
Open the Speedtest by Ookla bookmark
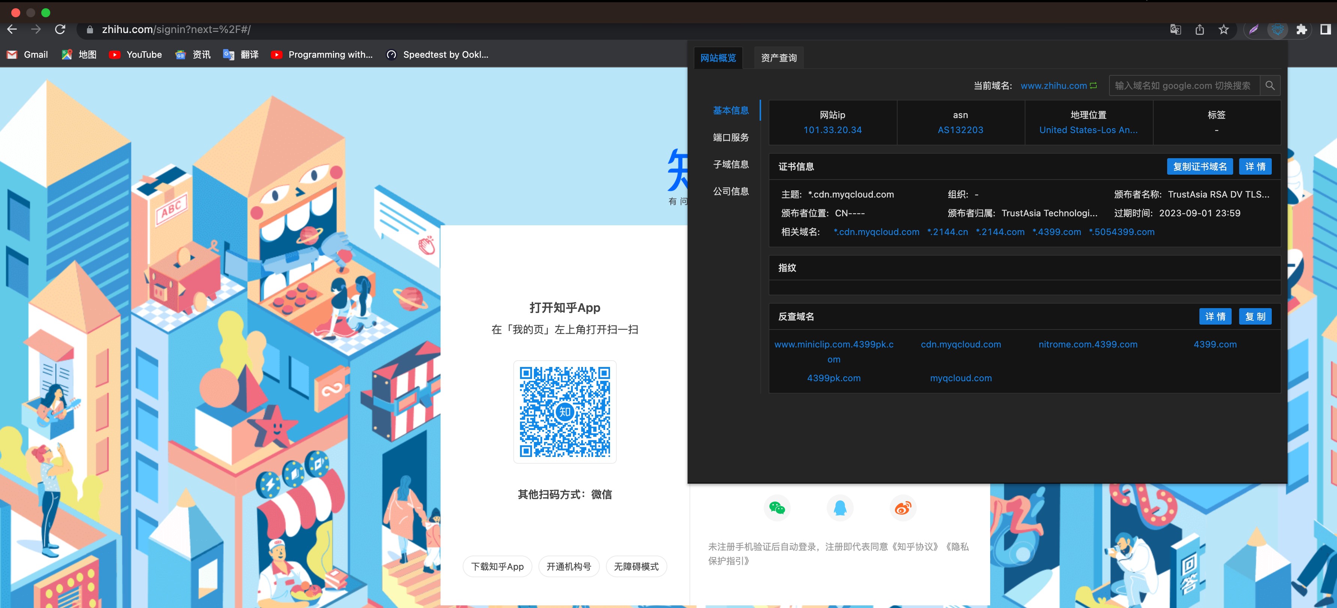(437, 54)
